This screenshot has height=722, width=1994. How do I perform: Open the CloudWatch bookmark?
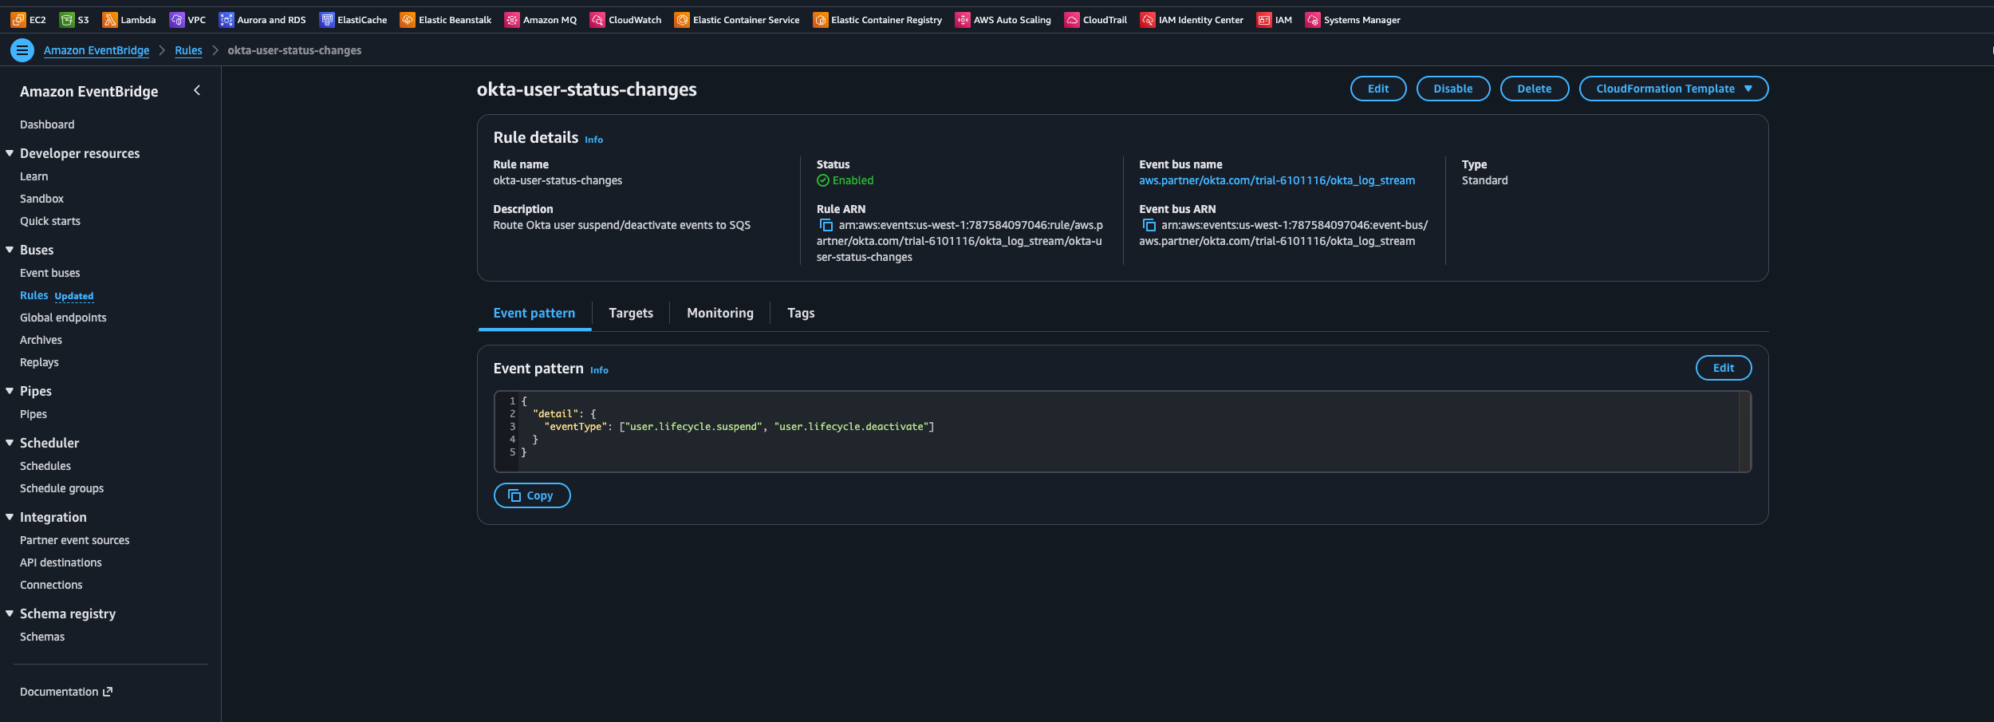pyautogui.click(x=626, y=19)
